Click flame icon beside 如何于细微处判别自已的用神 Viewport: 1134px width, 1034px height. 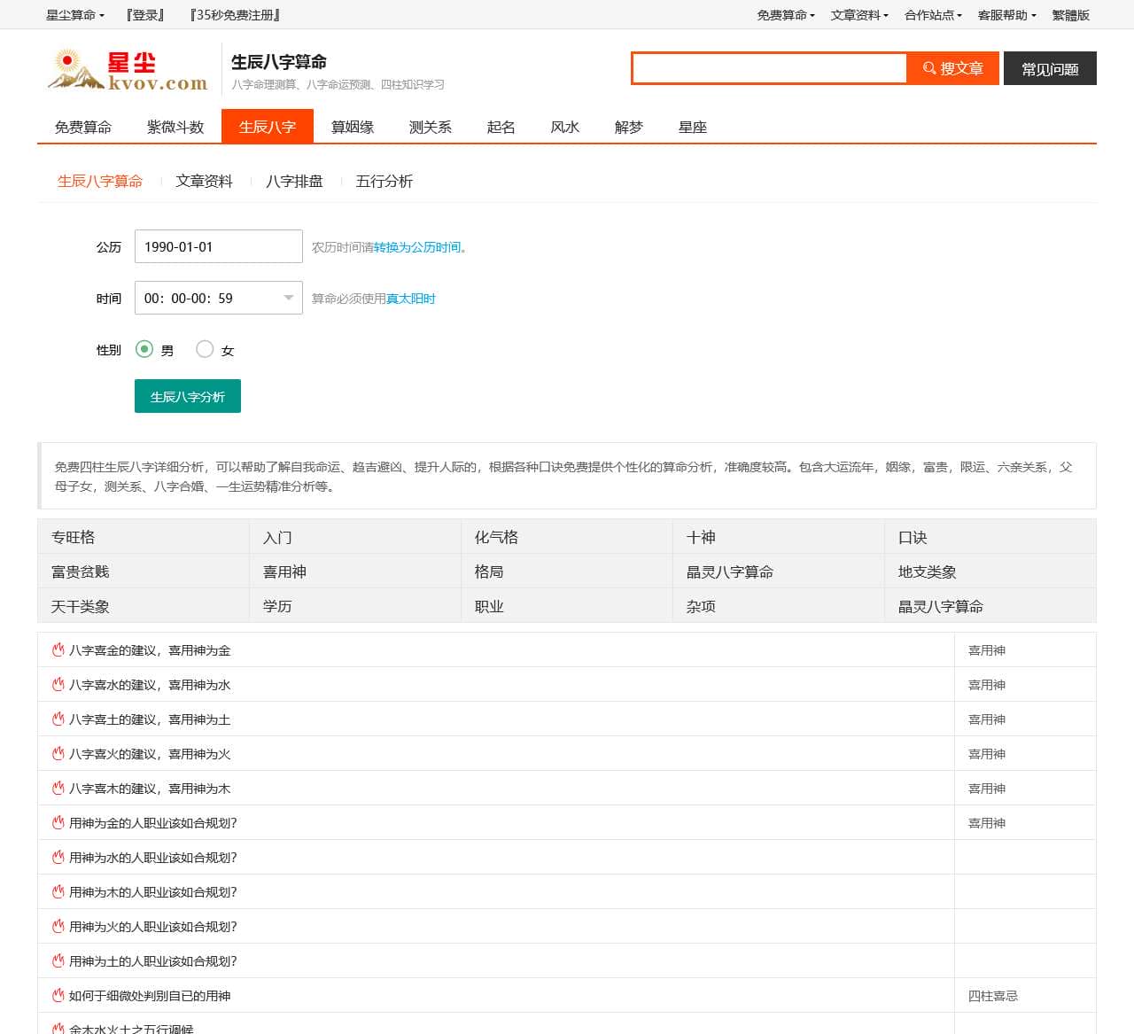[58, 995]
